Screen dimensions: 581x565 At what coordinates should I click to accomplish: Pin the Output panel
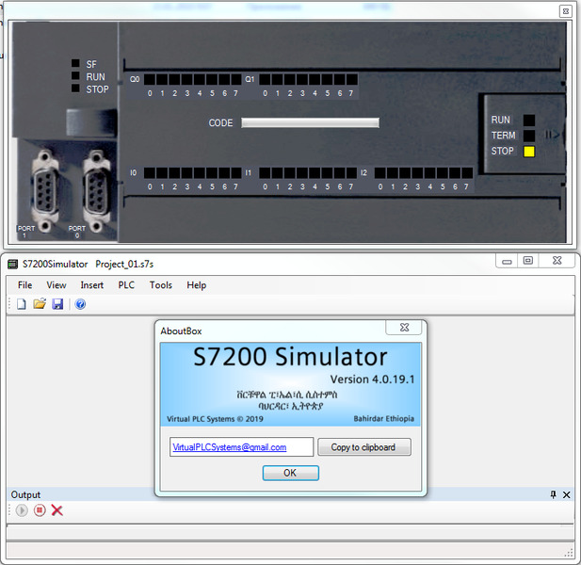[x=553, y=494]
